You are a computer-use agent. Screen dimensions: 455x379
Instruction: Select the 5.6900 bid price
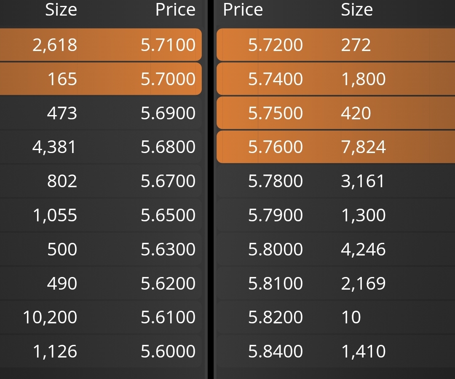pyautogui.click(x=168, y=113)
